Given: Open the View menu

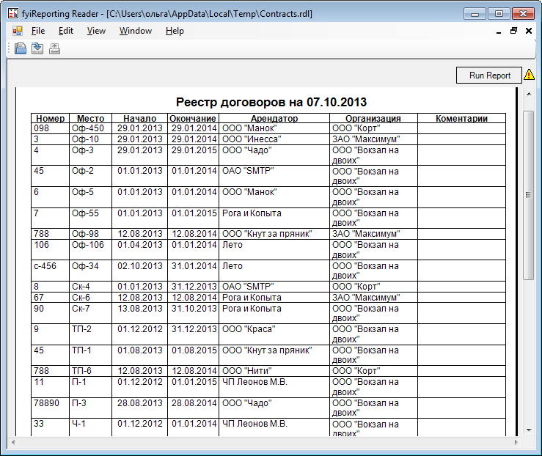Looking at the screenshot, I should pyautogui.click(x=96, y=31).
